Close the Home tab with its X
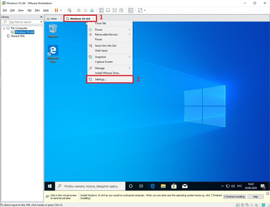Image resolution: width=270 pixels, height=207 pixels. point(61,18)
